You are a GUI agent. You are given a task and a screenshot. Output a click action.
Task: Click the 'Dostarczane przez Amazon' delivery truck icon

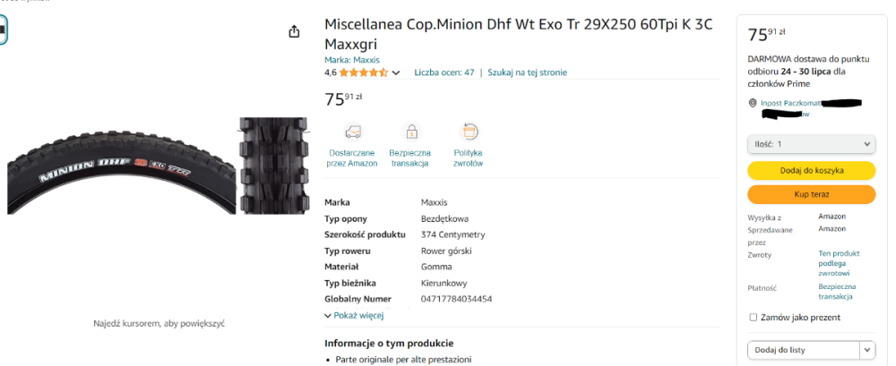point(352,132)
